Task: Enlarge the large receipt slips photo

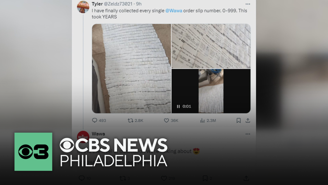Action: 131,68
